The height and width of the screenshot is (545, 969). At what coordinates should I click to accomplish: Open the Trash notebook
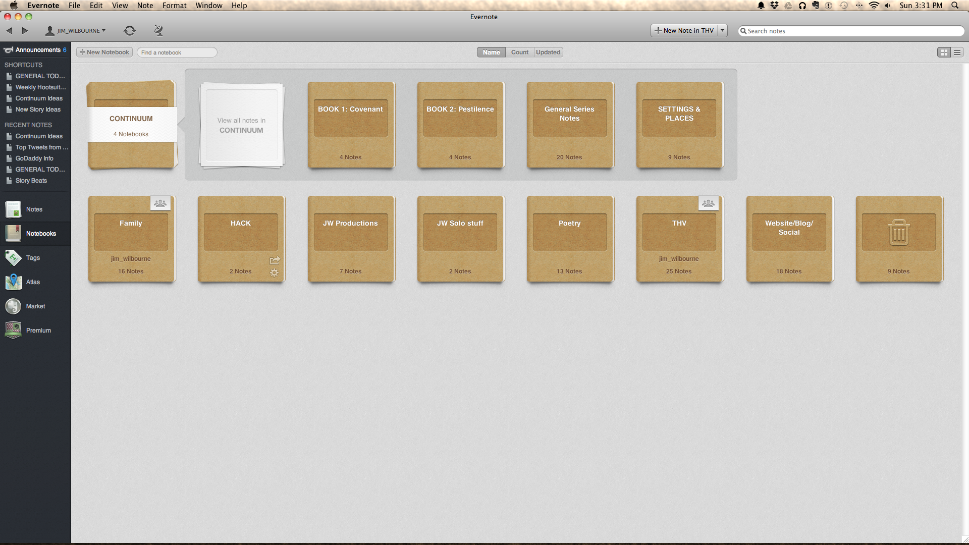(899, 239)
